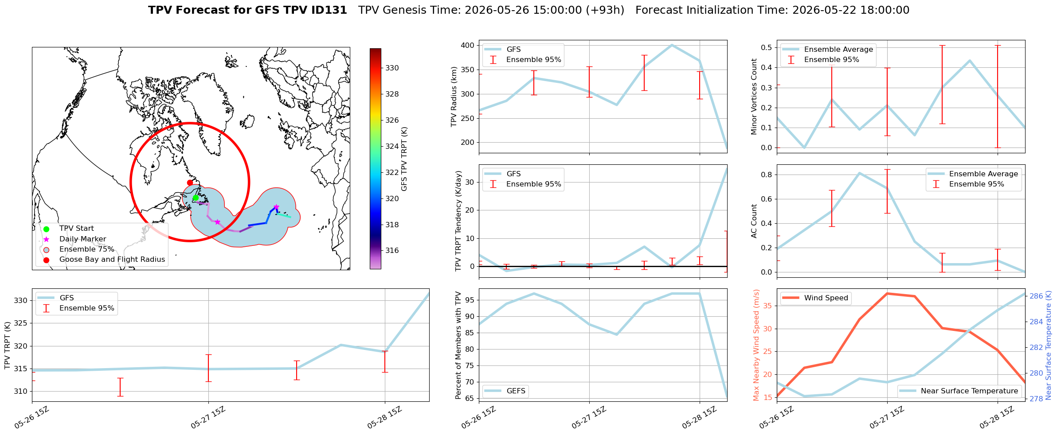Click '05-26 15Z' tick under the TPV TRPT plot
Image resolution: width=1057 pixels, height=435 pixels.
tap(31, 418)
